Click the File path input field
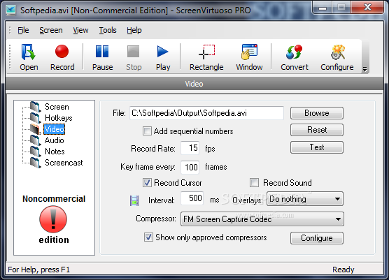The width and height of the screenshot is (389, 280). [x=206, y=113]
